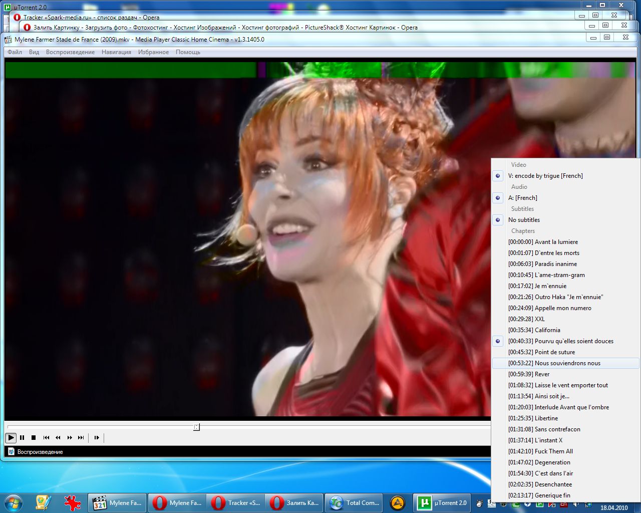Click the seek bar position thumb
Screen dimensions: 641x513
197,427
